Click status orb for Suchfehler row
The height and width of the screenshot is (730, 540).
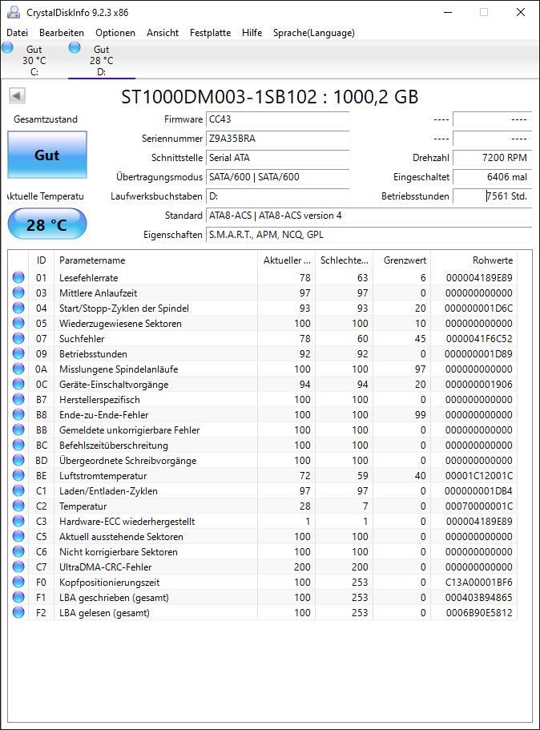[x=18, y=338]
